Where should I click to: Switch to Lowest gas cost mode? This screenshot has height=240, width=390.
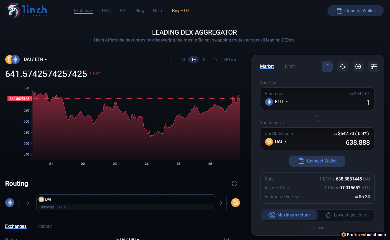coord(346,215)
